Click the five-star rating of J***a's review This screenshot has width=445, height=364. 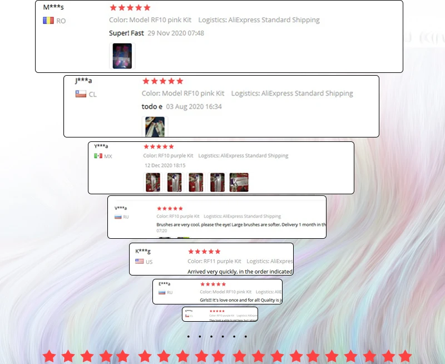162,81
